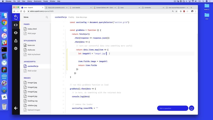
Task: Click Add page link
Action: click(x=32, y=33)
